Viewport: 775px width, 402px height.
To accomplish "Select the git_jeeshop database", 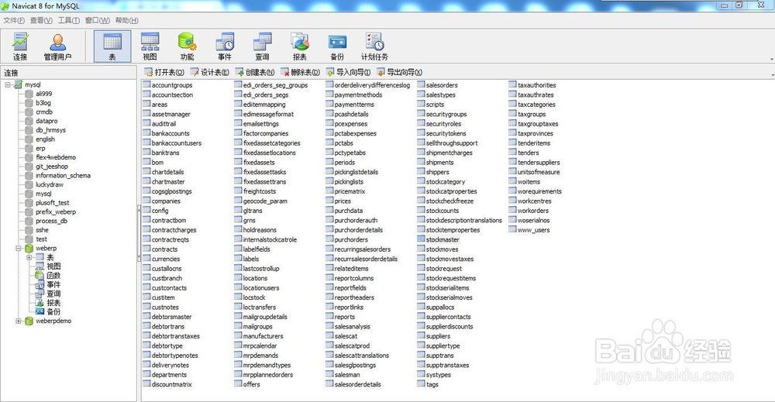I will click(51, 167).
